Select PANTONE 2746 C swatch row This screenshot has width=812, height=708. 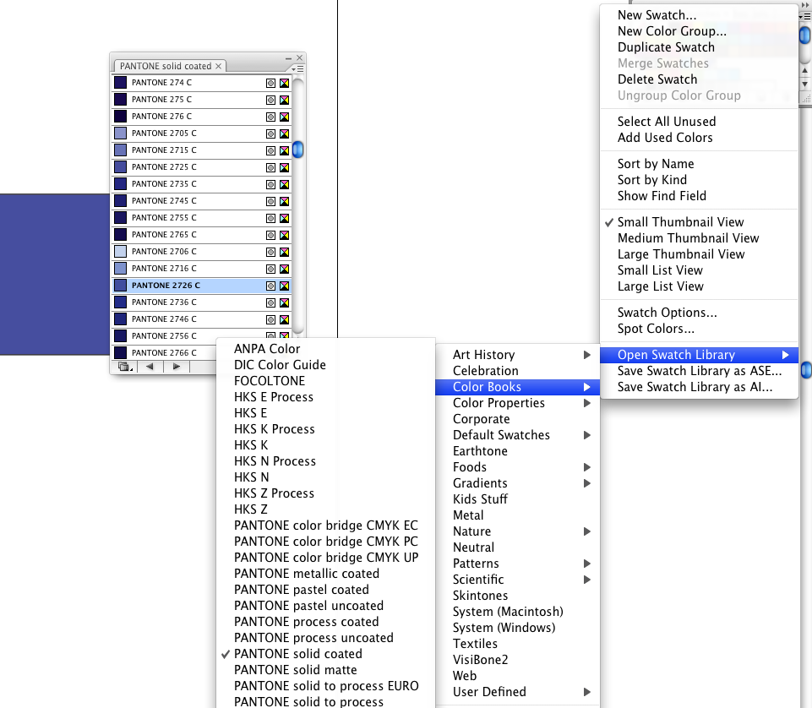pyautogui.click(x=202, y=319)
